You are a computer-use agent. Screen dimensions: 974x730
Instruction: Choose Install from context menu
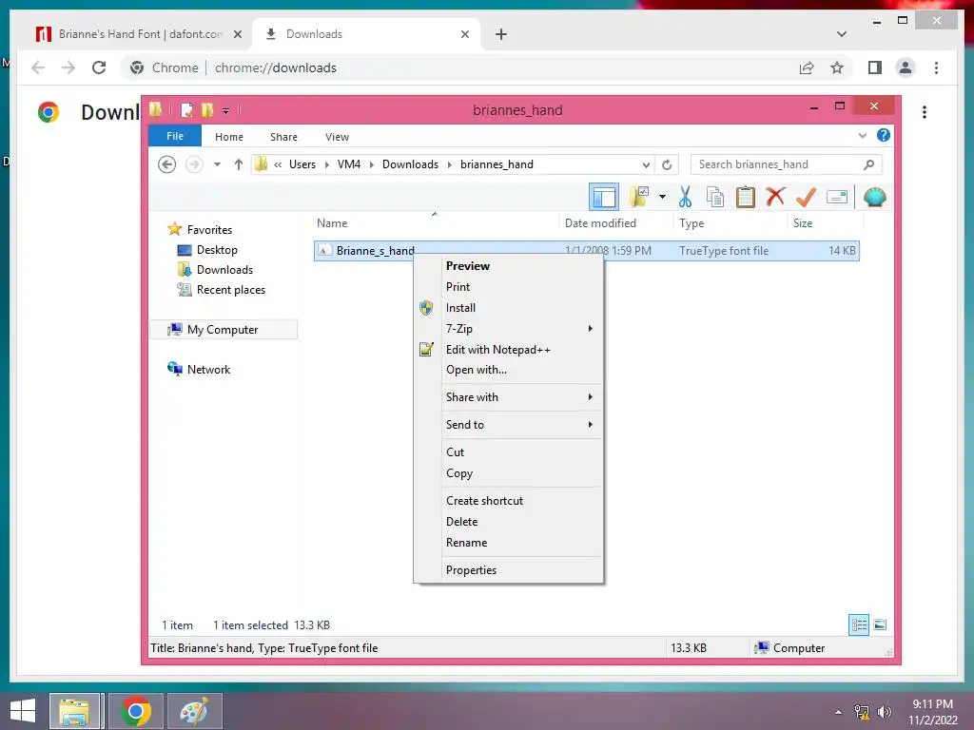508,308
